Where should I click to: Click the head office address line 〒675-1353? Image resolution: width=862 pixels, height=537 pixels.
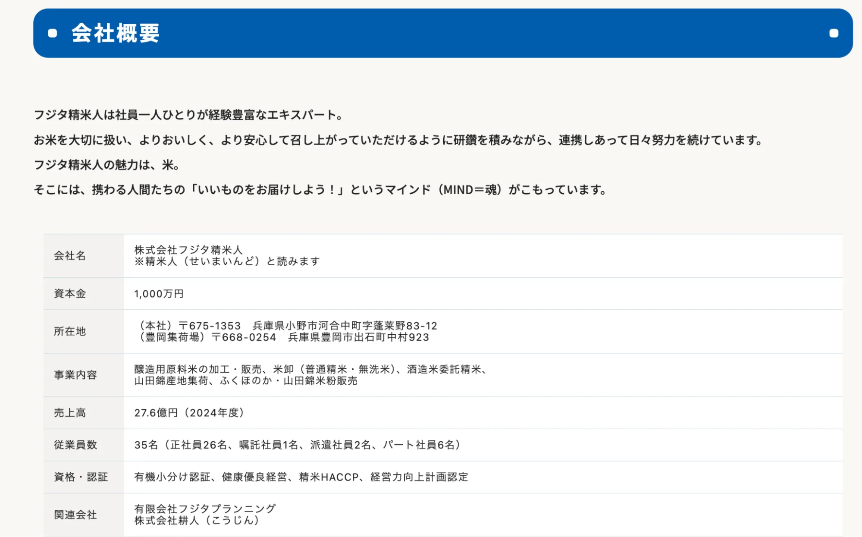pyautogui.click(x=287, y=326)
